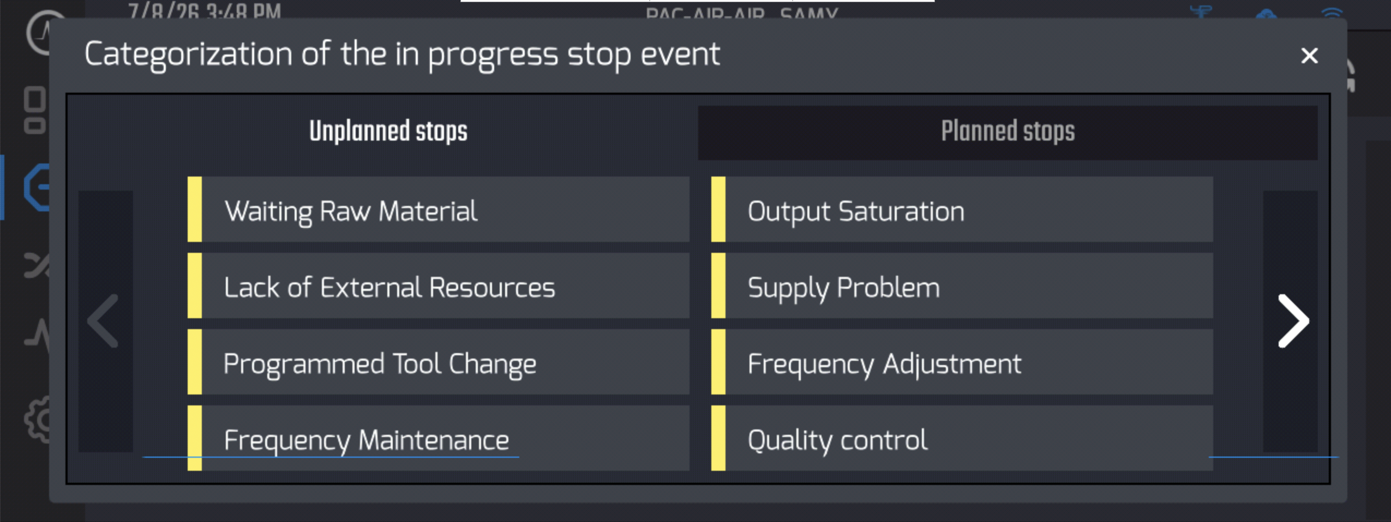Choose Lack of External Resources reason

tap(439, 286)
